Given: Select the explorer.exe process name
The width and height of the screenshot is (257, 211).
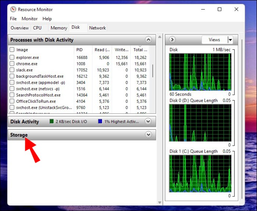Looking at the screenshot, I should 28,58.
